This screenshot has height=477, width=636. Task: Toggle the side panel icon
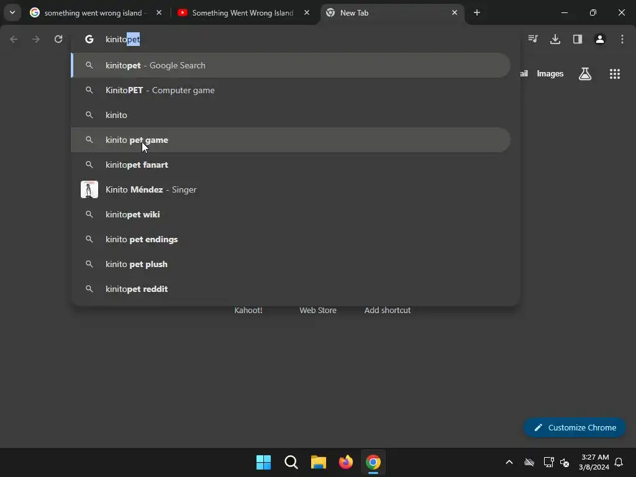[578, 39]
